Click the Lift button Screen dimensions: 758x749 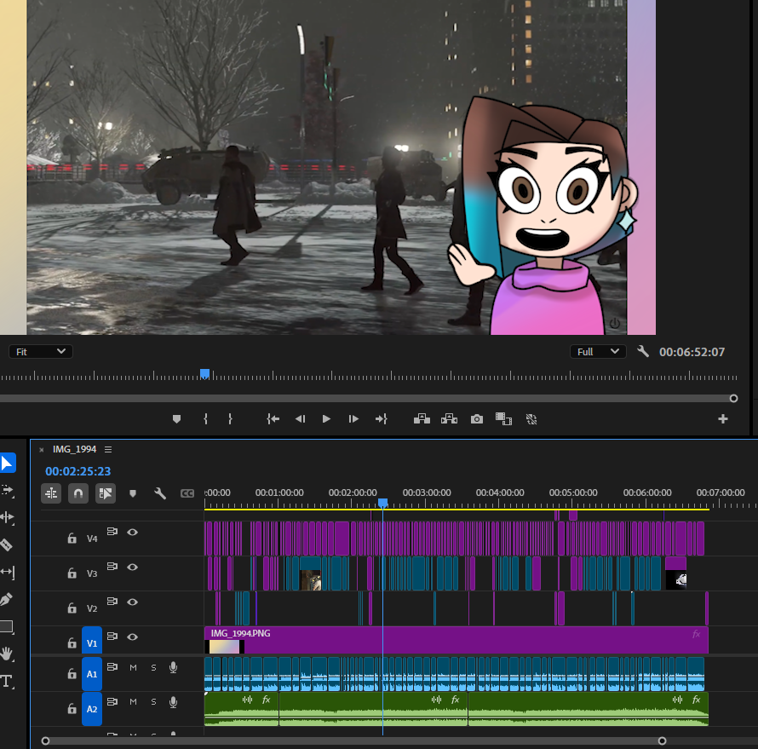[x=422, y=418]
